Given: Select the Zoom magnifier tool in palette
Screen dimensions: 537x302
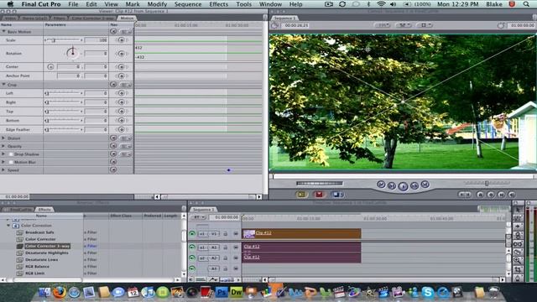Looking at the screenshot, I should [518, 261].
